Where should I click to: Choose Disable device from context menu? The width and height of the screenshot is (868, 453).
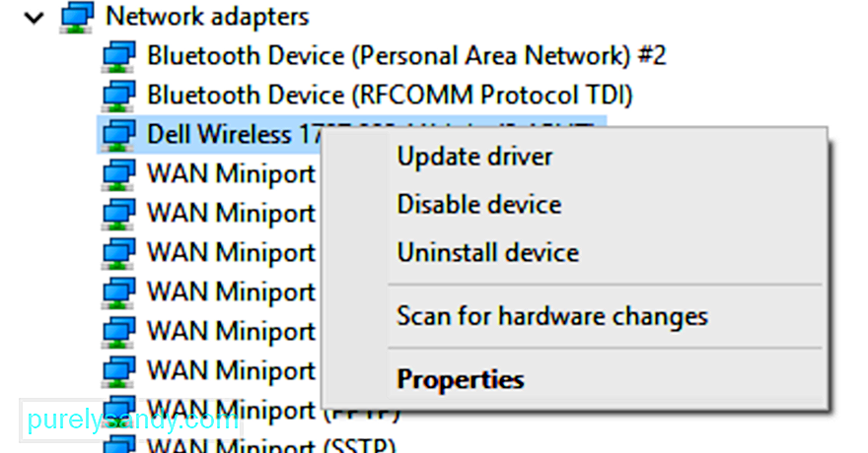479,205
